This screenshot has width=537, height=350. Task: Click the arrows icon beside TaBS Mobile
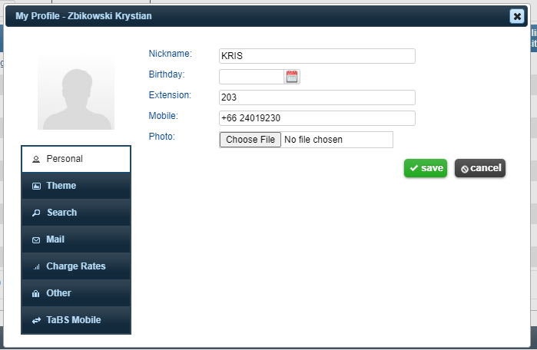coord(36,320)
